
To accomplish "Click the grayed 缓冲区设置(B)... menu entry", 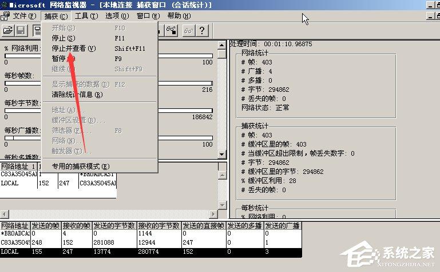I will 100,120.
